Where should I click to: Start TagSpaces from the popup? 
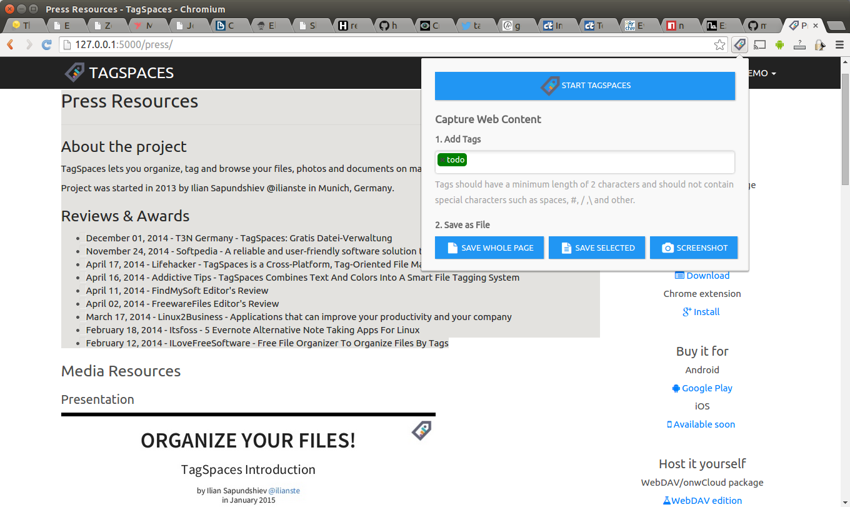tap(585, 86)
